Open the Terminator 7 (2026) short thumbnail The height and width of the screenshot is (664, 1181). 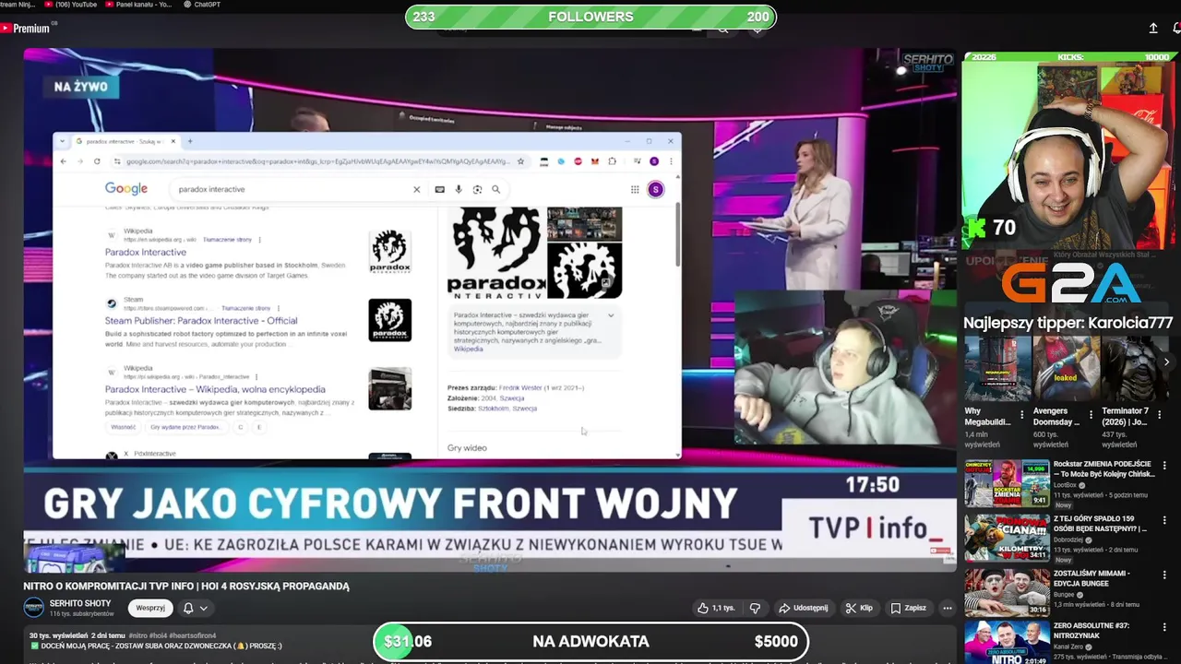1134,369
